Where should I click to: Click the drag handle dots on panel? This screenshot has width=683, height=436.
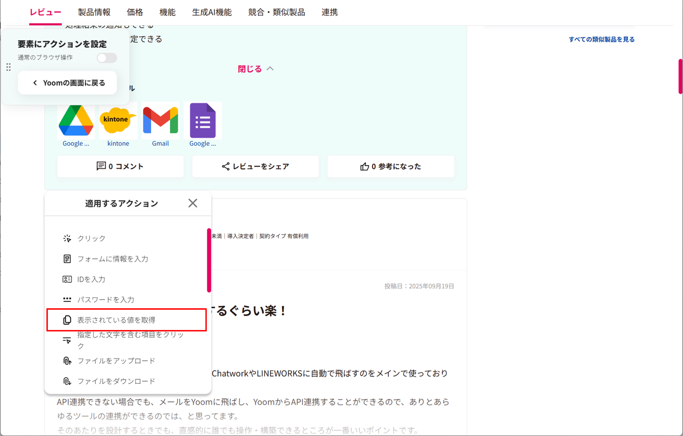pyautogui.click(x=9, y=67)
